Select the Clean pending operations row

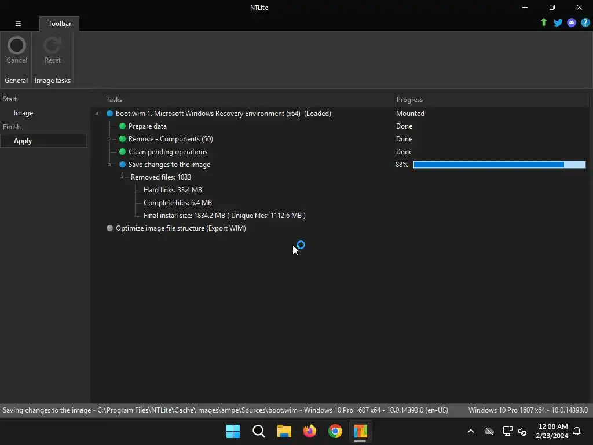[x=168, y=152]
